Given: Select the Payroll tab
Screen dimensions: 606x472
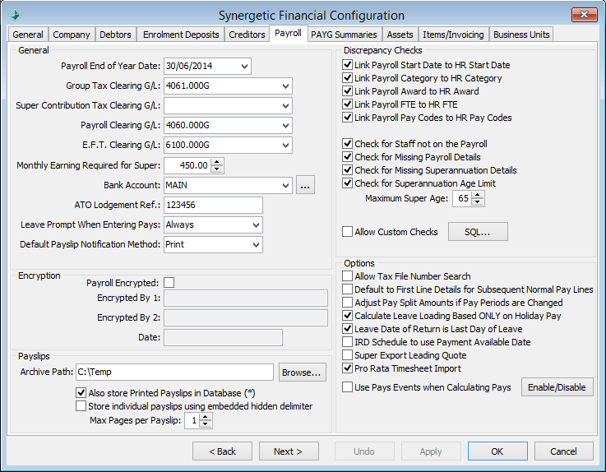Looking at the screenshot, I should (288, 33).
